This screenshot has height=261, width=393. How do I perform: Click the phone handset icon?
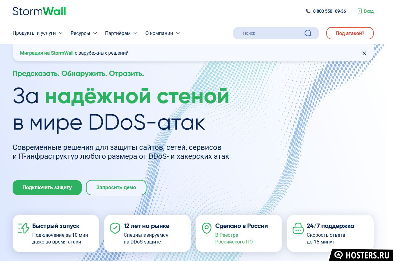pyautogui.click(x=308, y=11)
